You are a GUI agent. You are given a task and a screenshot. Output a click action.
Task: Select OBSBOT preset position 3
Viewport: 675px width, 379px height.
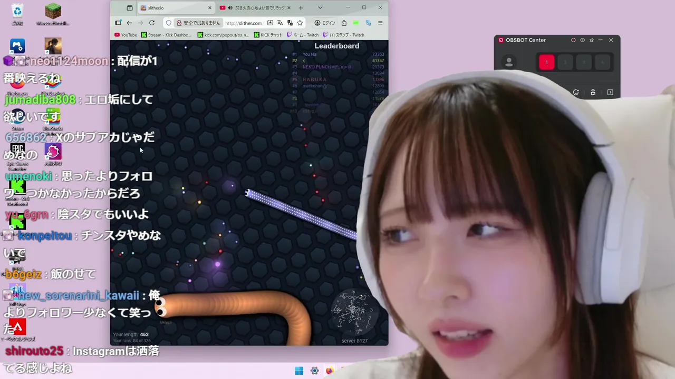(584, 62)
